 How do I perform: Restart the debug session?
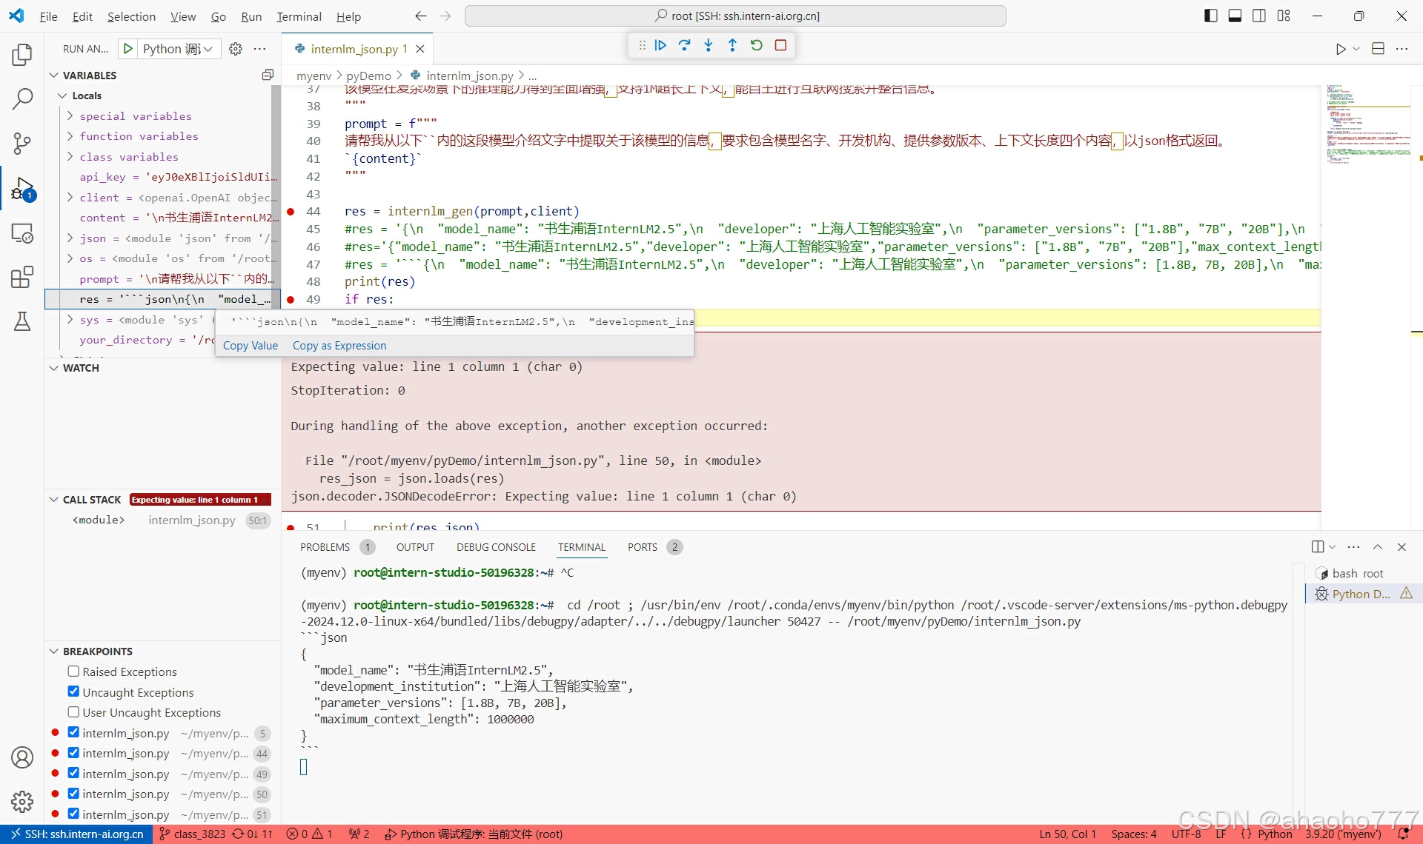[756, 45]
